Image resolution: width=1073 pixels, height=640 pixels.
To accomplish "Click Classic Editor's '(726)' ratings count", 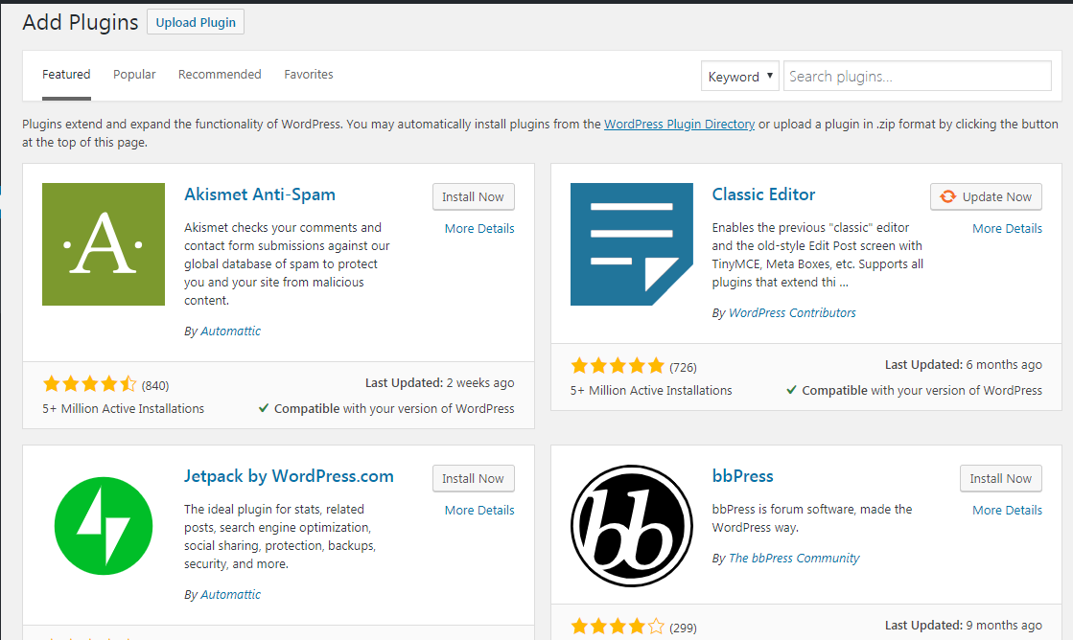I will [683, 367].
